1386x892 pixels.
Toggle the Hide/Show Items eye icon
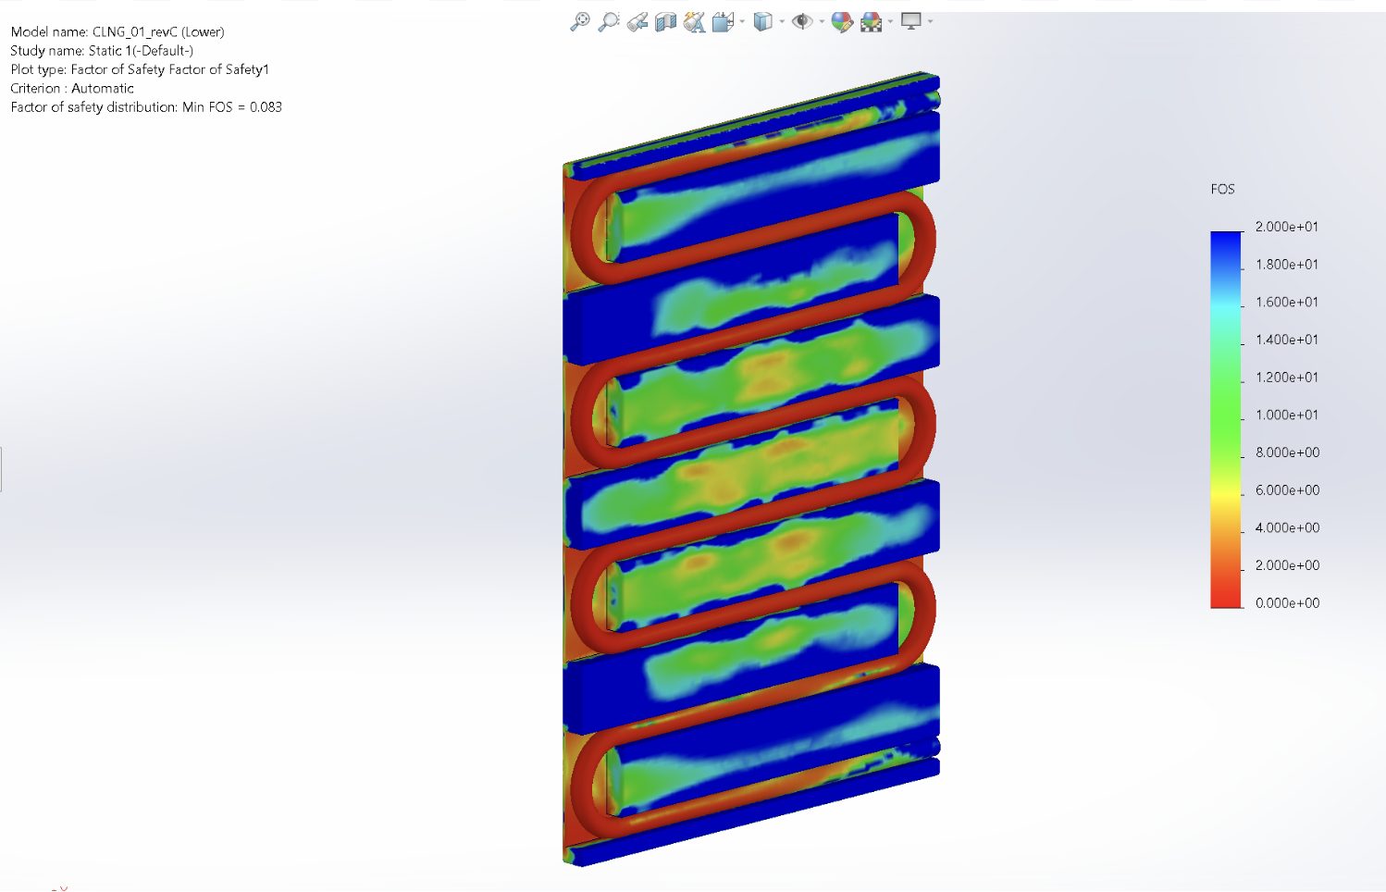pyautogui.click(x=802, y=21)
